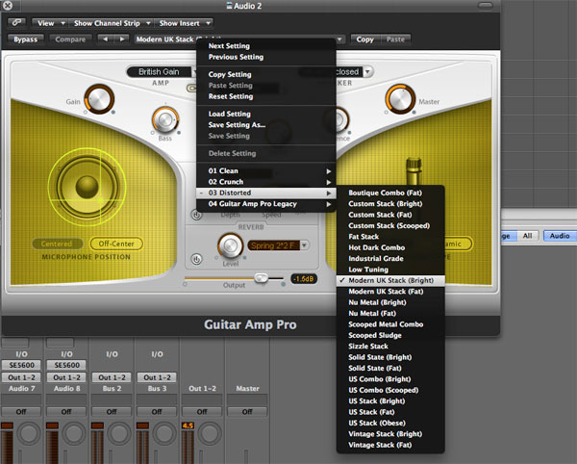577x464 pixels.
Task: Select Modern UK Stack (Fat) preset
Action: [390, 292]
